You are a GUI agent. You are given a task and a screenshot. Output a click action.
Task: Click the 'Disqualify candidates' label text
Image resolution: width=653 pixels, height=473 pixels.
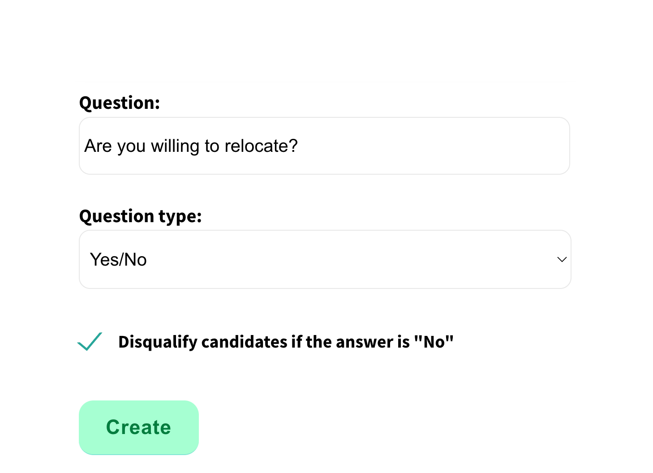[286, 342]
